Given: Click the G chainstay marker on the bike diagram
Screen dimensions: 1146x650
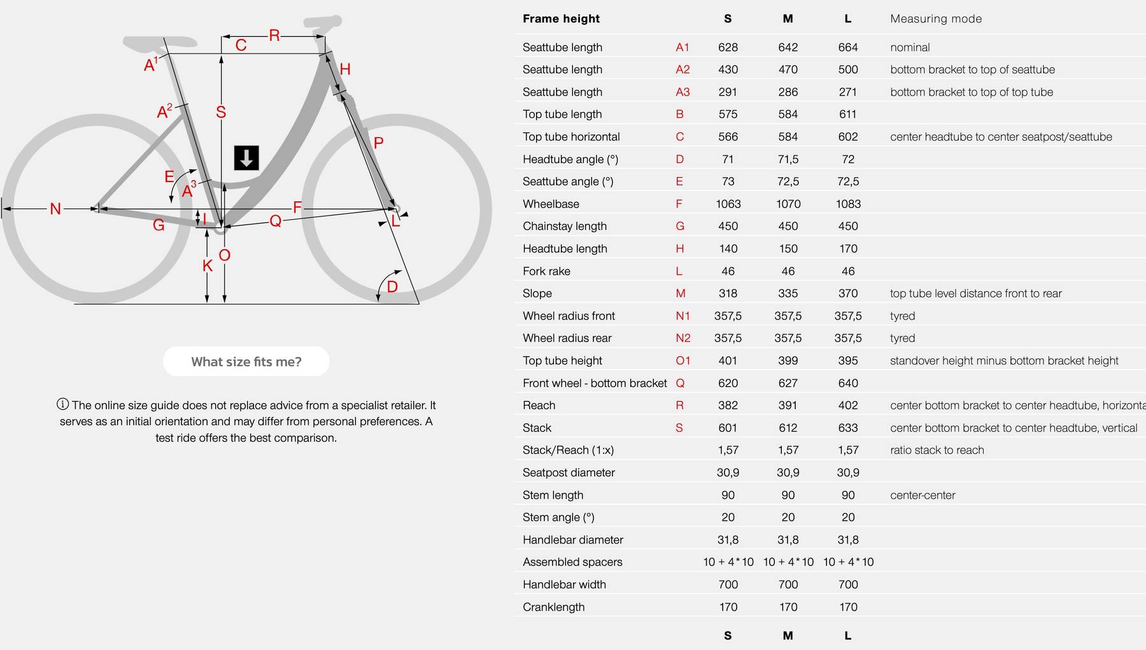Looking at the screenshot, I should 159,225.
